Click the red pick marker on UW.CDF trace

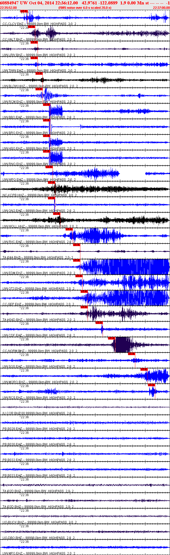(x=99, y=323)
